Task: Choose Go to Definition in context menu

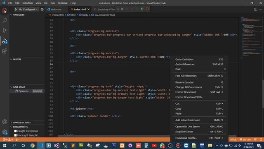Action: click(x=199, y=60)
